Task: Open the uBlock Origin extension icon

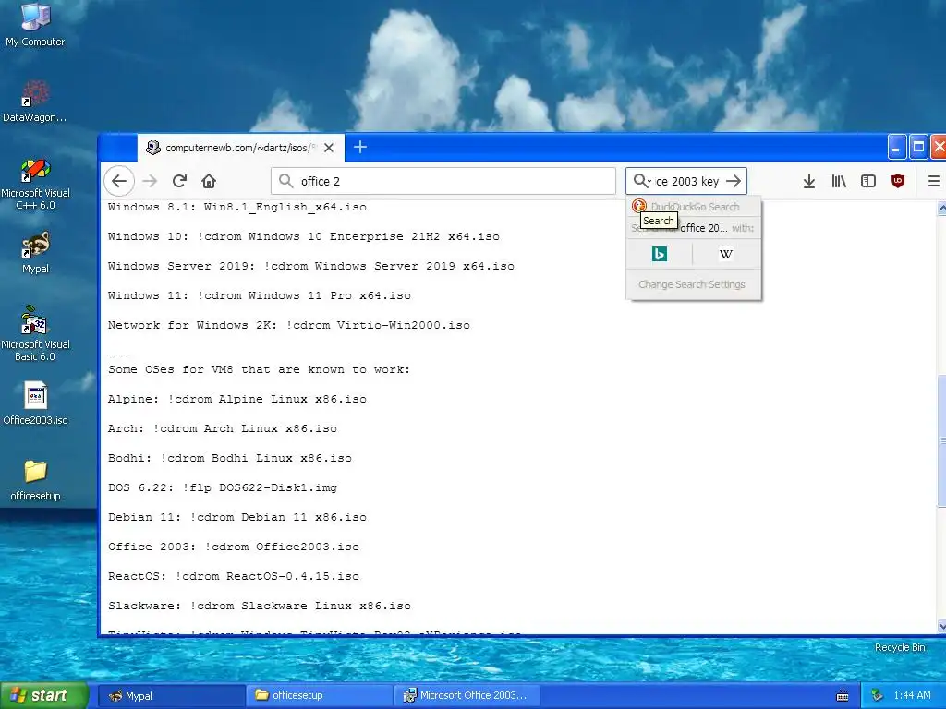Action: tap(898, 181)
